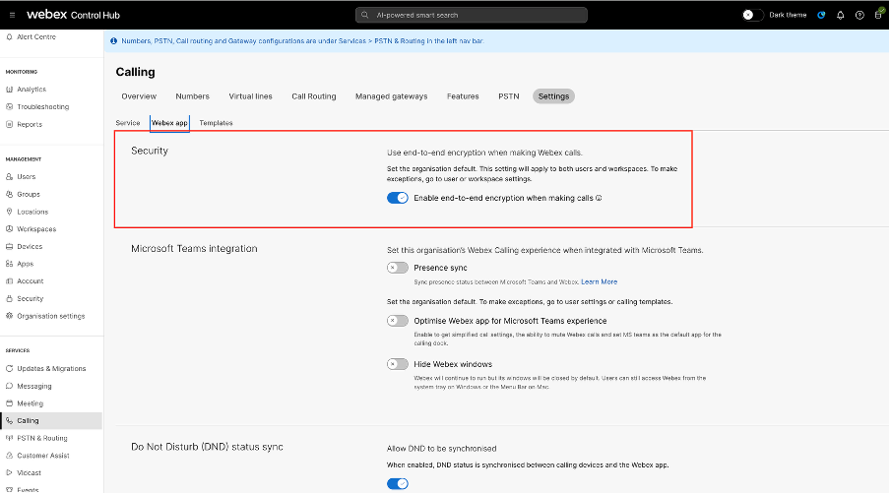Click the Analytics chart icon
Screen dimensions: 890x494
click(9, 89)
